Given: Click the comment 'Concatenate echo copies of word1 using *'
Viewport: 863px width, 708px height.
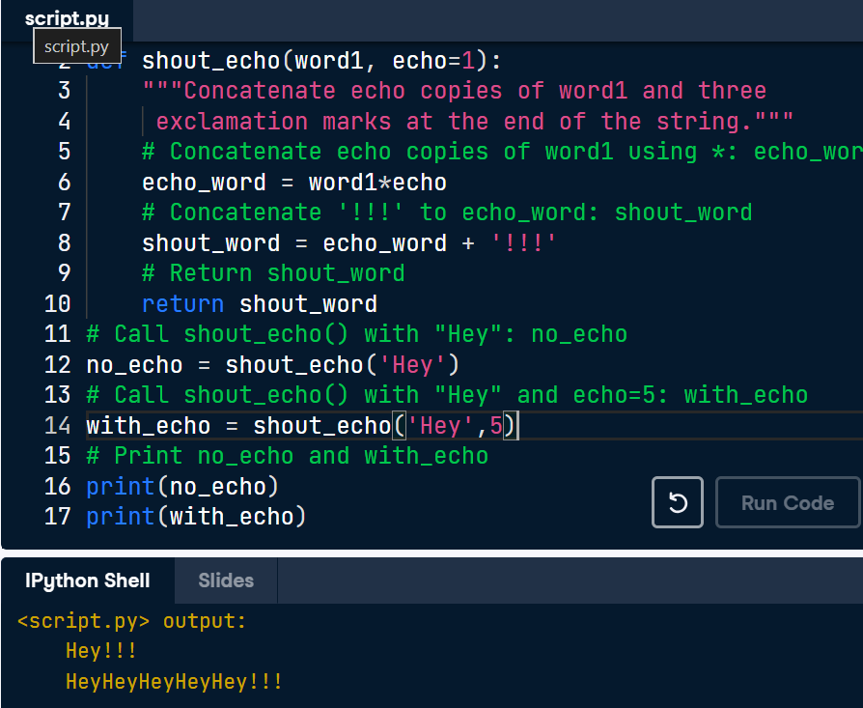Looking at the screenshot, I should [502, 152].
